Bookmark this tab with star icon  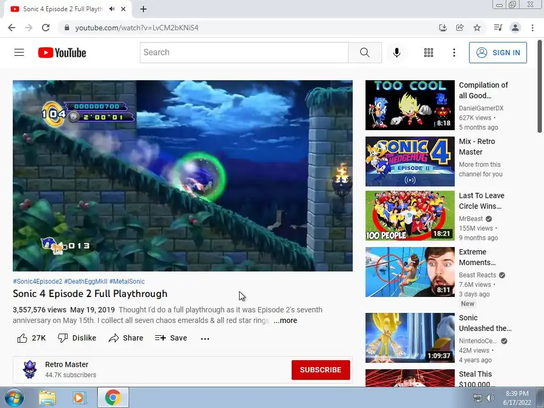(x=477, y=28)
